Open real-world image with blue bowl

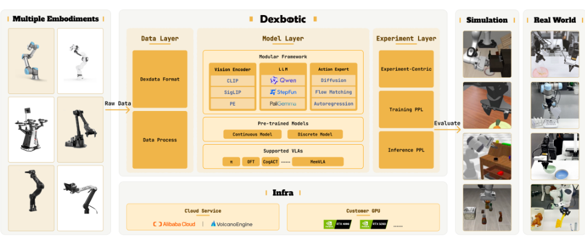[555, 156]
